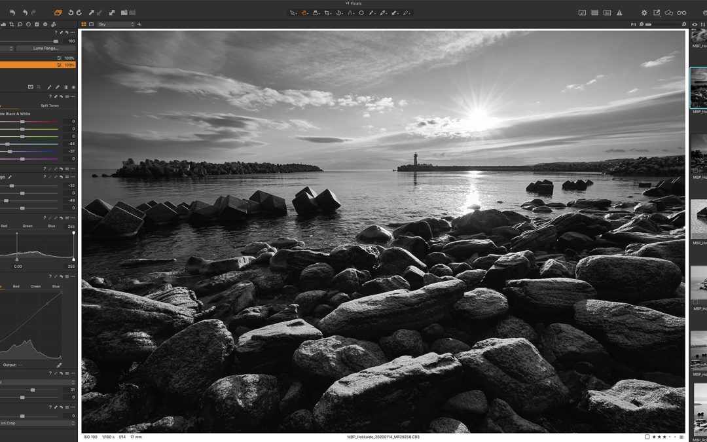Toggle single image viewer mode

[92, 24]
